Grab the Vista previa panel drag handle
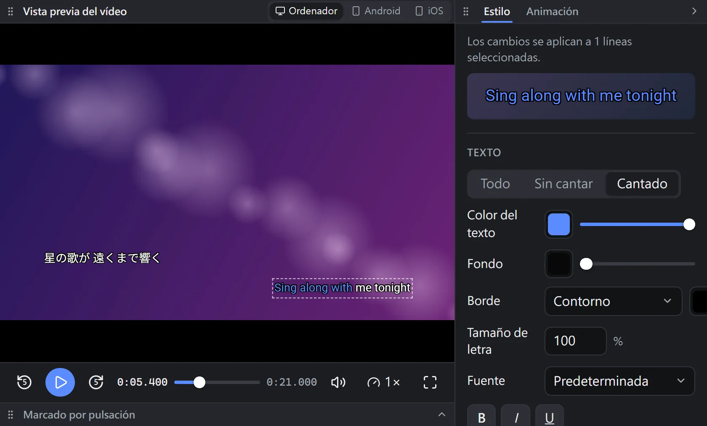Viewport: 707px width, 426px height. click(x=11, y=11)
